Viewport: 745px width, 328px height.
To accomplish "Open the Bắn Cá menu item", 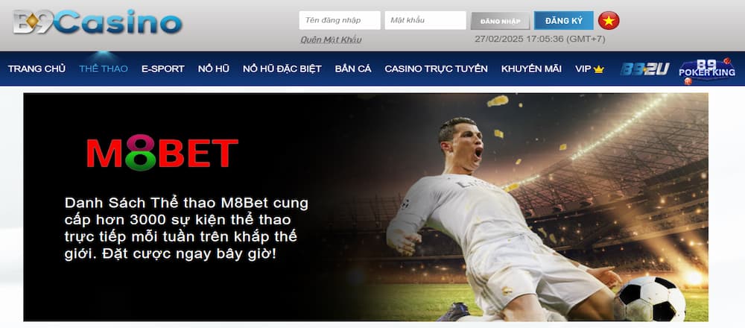I will [353, 69].
